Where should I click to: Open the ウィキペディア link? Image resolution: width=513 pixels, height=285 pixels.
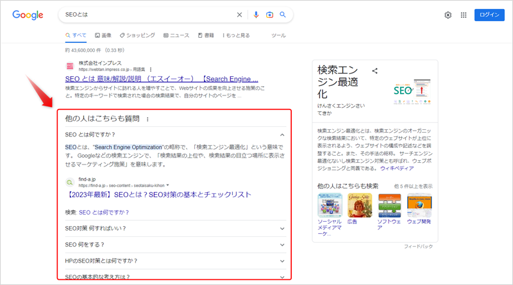point(397,168)
